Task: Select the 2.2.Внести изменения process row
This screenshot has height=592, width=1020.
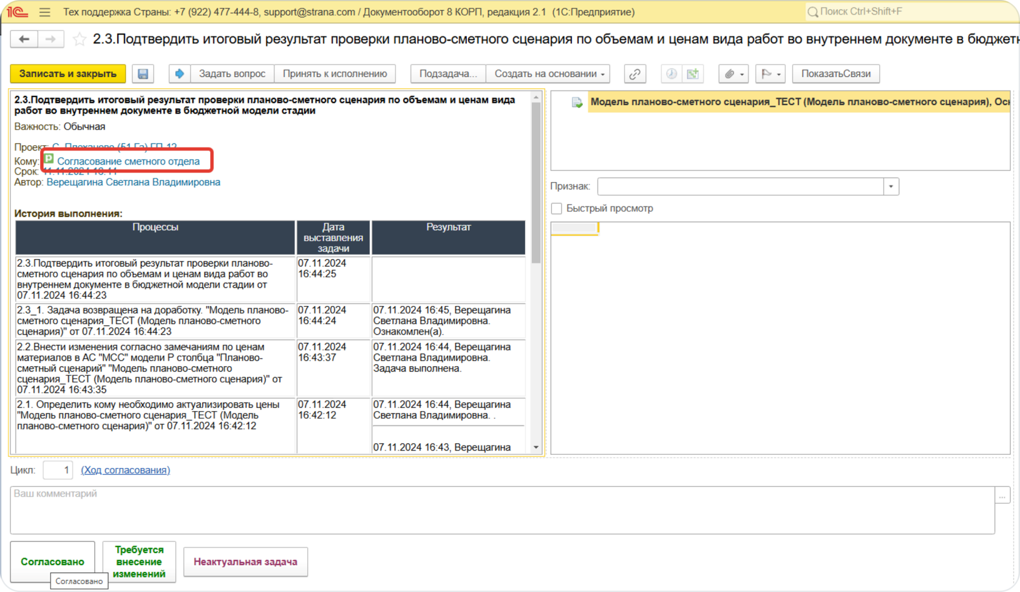Action: 155,369
